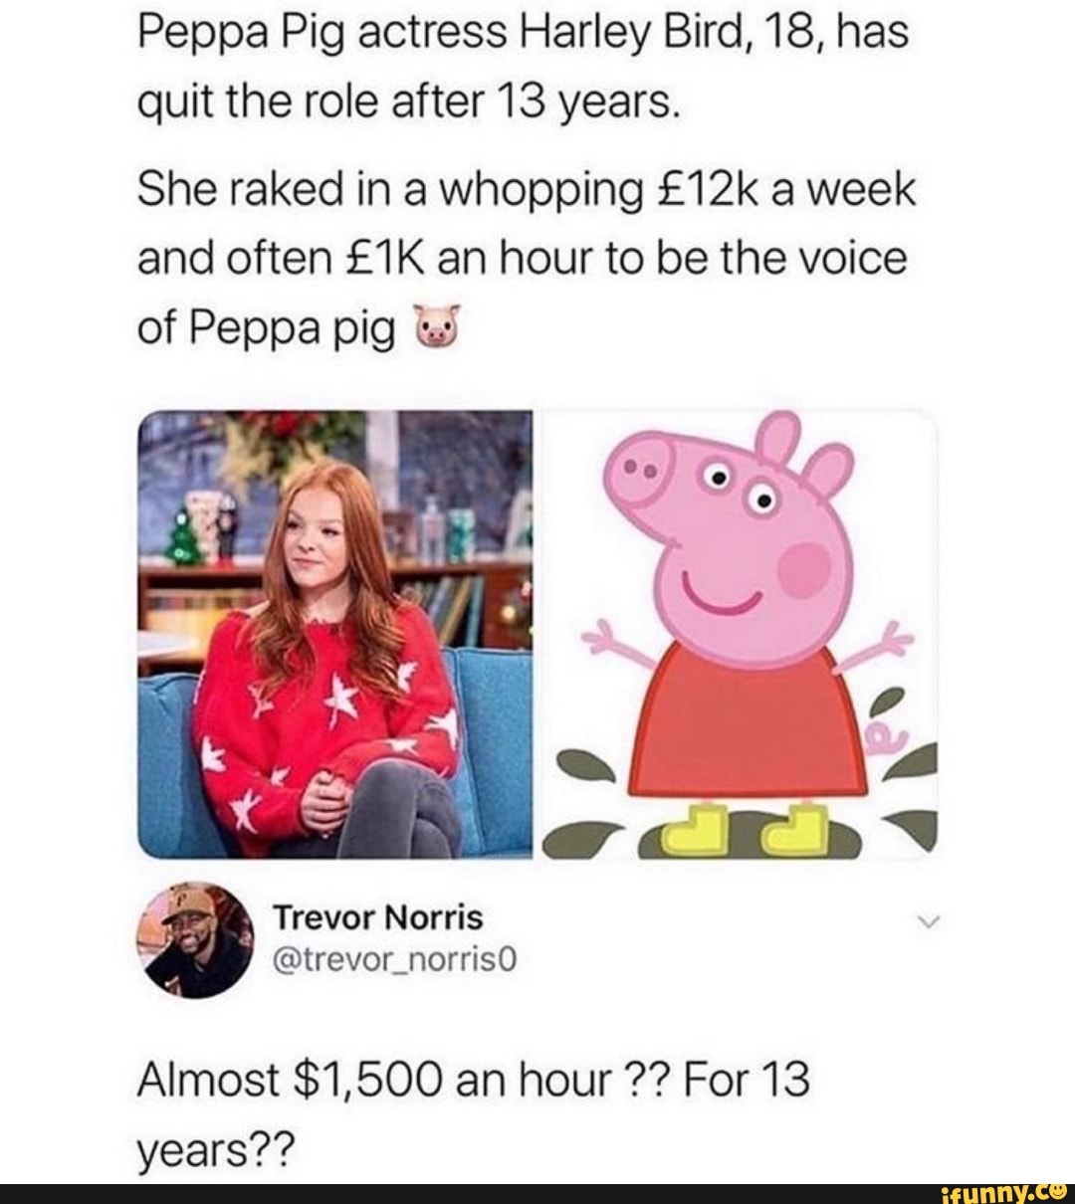Click the Trevor Norris display name

click(x=378, y=917)
